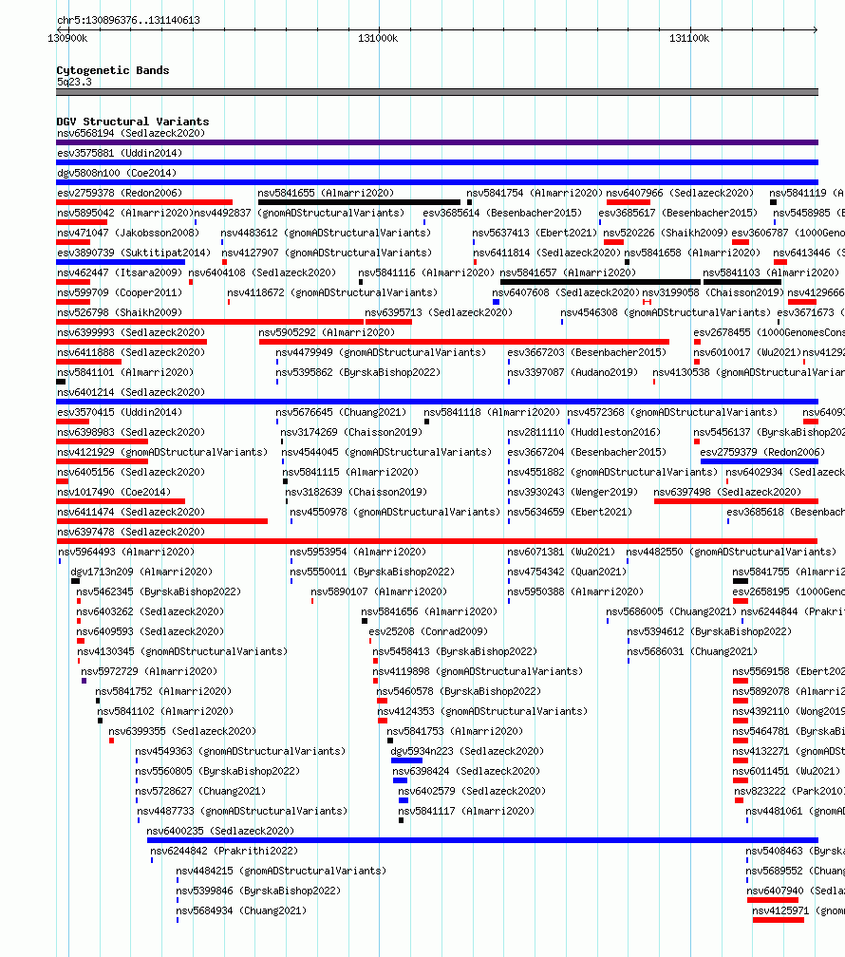Select the red nsv5905292 (Almarri2020) bar

click(x=464, y=342)
